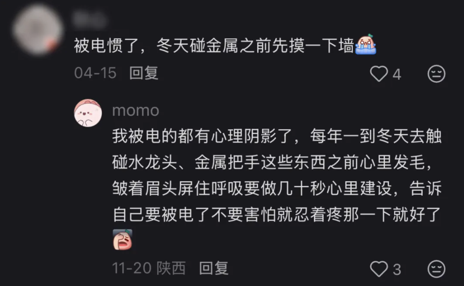This screenshot has width=464, height=286.
Task: Open the momo username profile
Action: tap(136, 111)
